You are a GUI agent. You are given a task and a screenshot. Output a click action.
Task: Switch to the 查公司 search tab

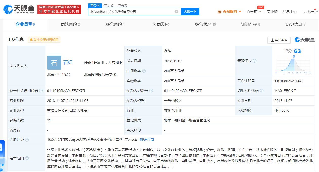95,5
